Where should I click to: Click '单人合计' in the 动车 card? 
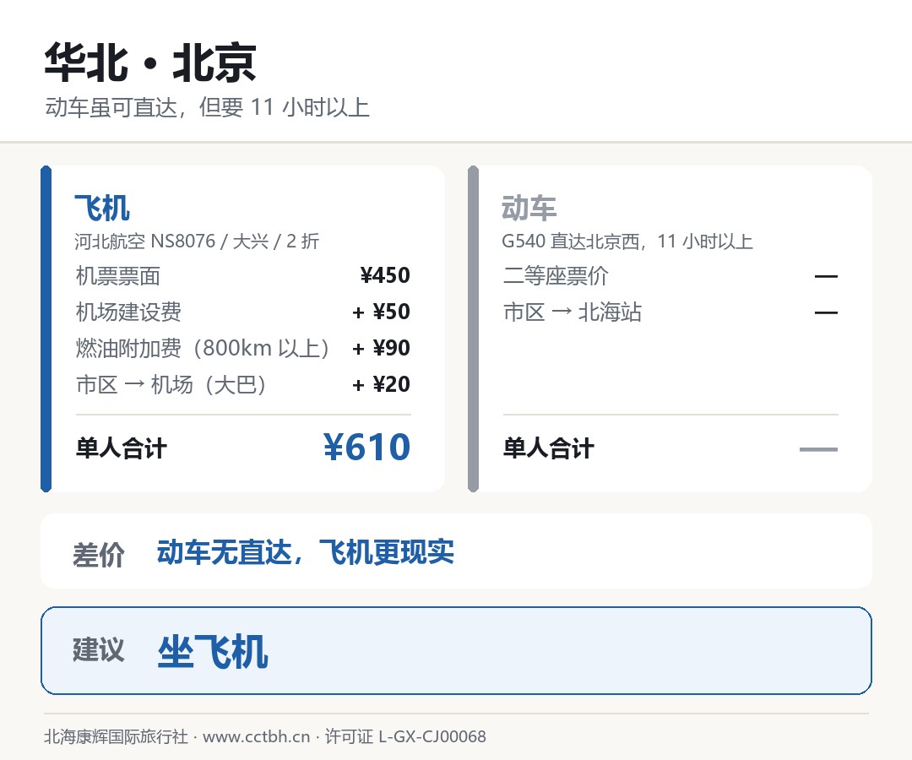[549, 448]
